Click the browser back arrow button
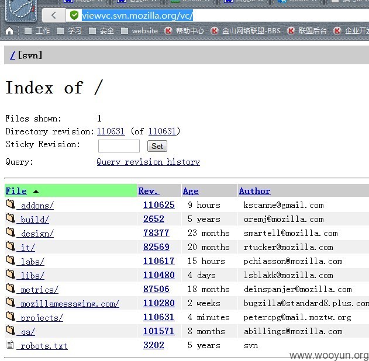 click(54, 16)
